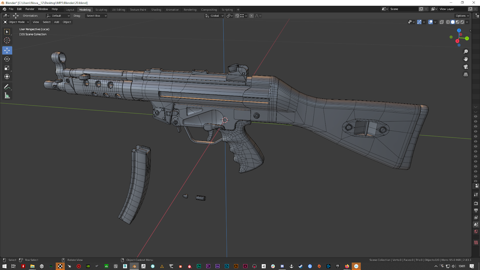Click the Add menu in viewport header
Screen dimensions: 480x270
(57, 22)
